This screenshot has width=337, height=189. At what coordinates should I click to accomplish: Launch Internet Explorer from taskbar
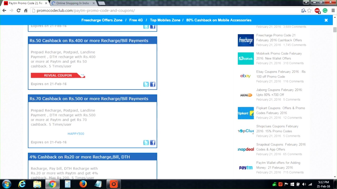pyautogui.click(x=22, y=184)
